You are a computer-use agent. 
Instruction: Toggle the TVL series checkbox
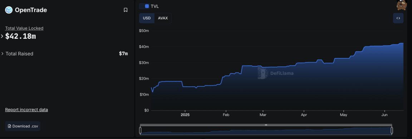147,6
